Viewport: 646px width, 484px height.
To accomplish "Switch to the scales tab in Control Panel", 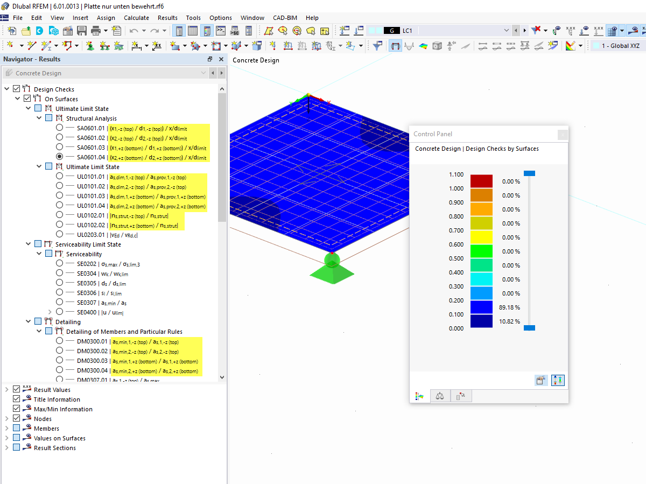I will 440,396.
